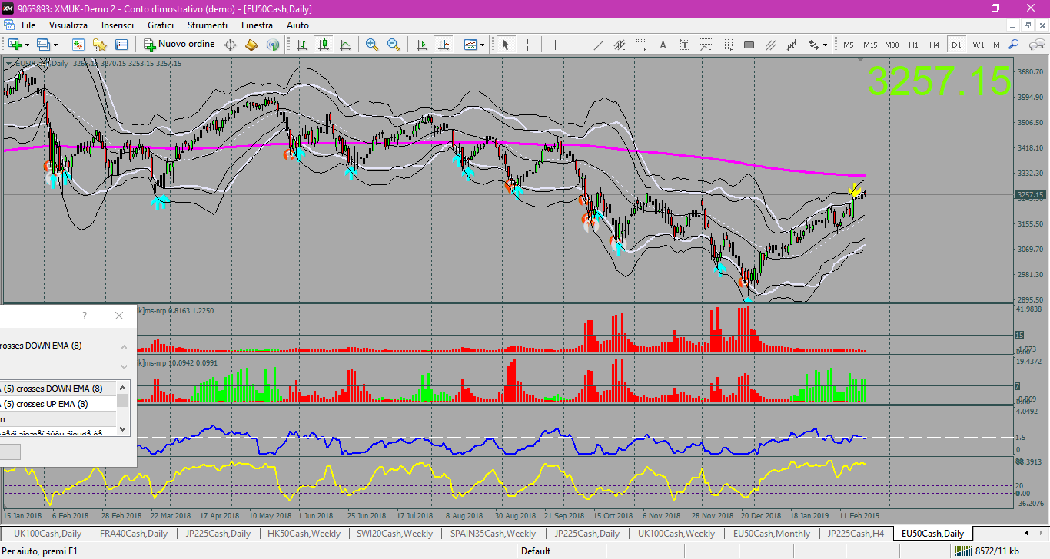1050x559 pixels.
Task: Click connection status 8572/11 kb indicator
Action: (986, 551)
